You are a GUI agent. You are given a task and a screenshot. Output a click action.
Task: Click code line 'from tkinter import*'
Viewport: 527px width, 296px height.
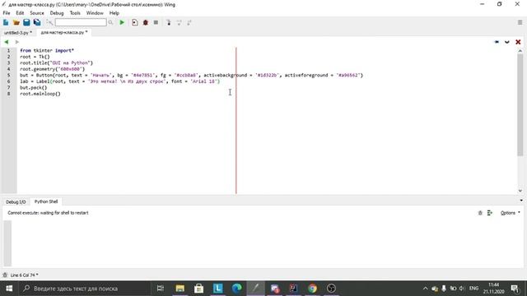(x=47, y=51)
